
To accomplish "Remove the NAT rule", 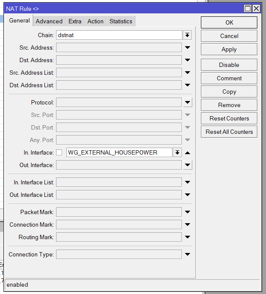I will point(229,105).
